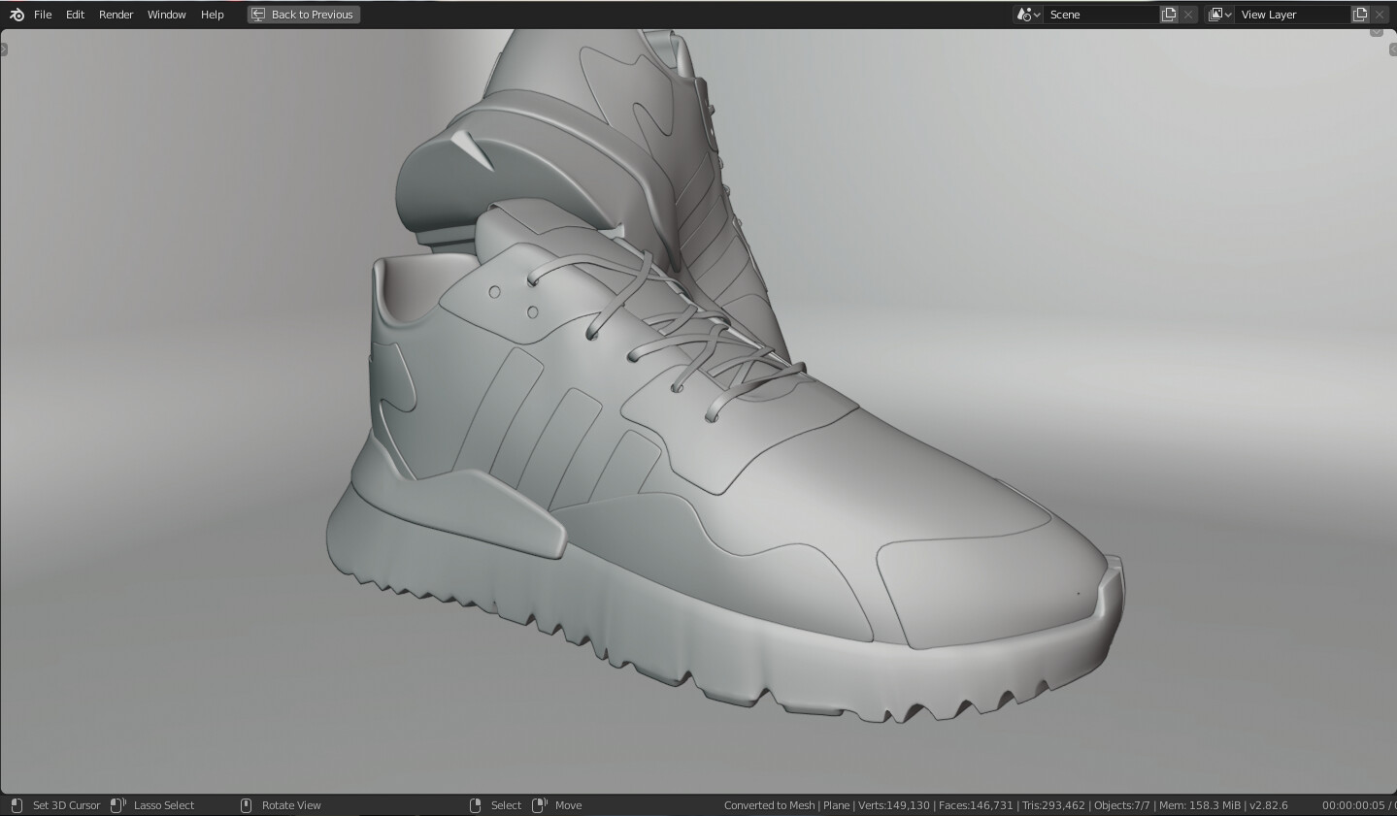Image resolution: width=1397 pixels, height=816 pixels.
Task: Click the status bar Move mouse icon
Action: [x=541, y=805]
